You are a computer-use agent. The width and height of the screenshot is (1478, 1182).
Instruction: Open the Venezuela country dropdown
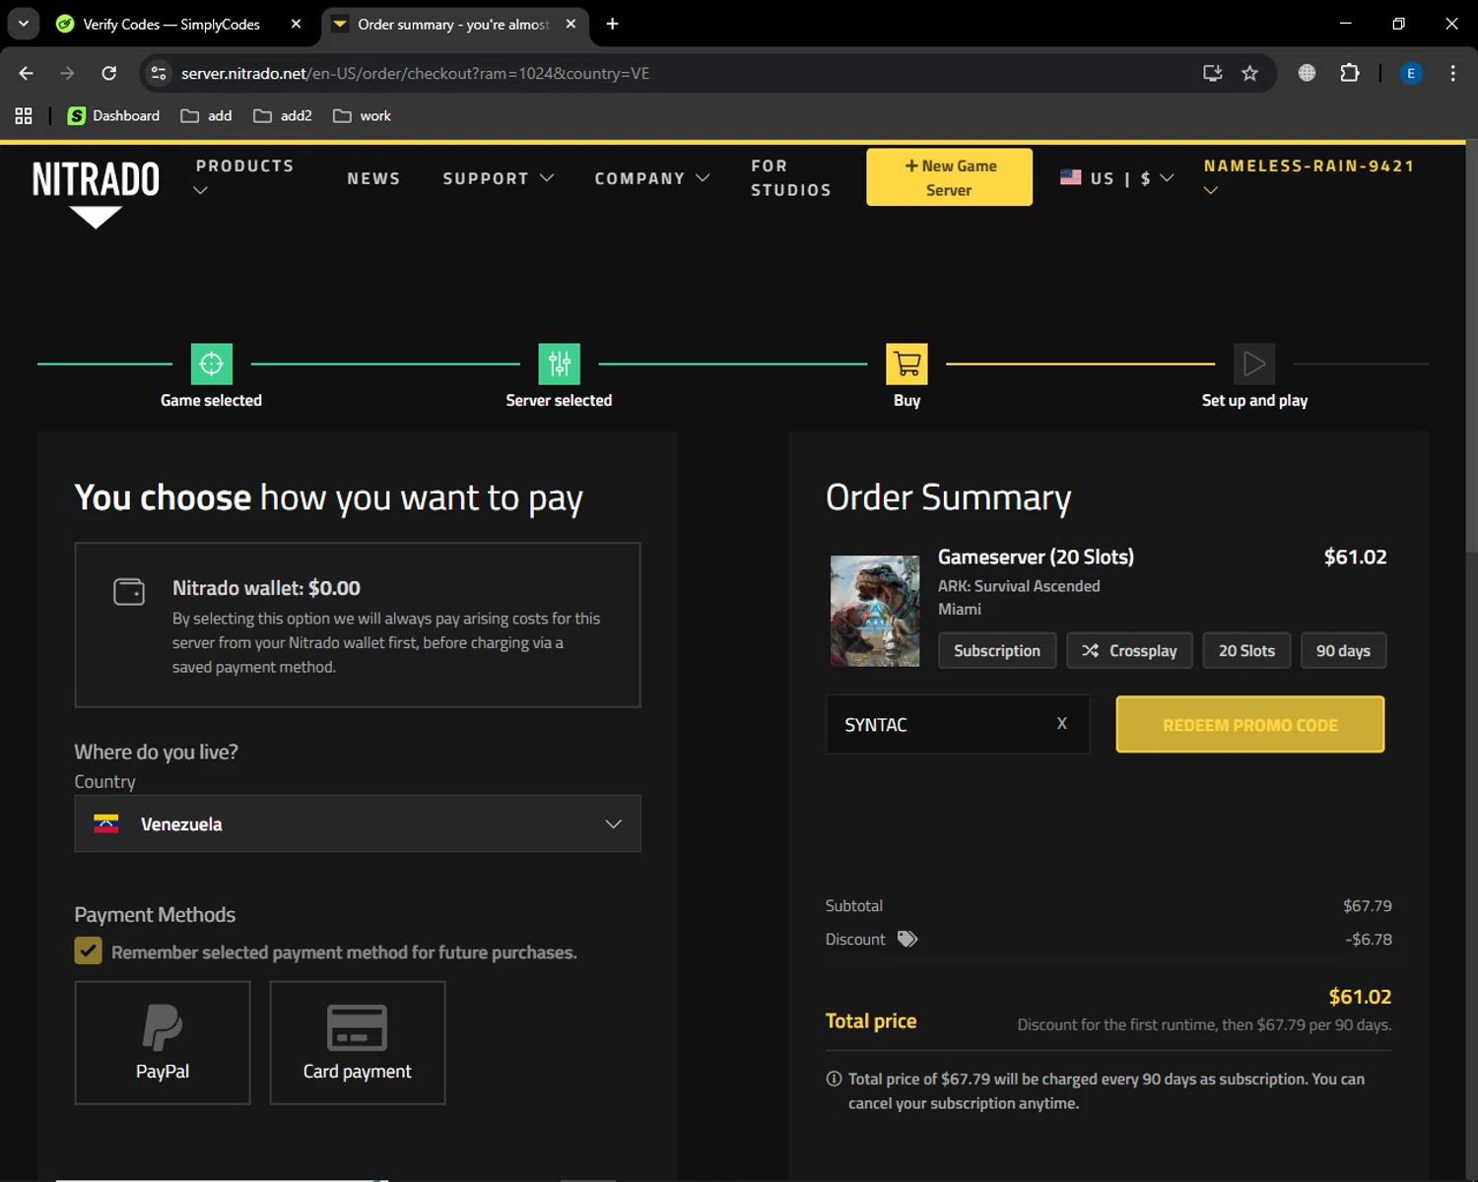357,823
